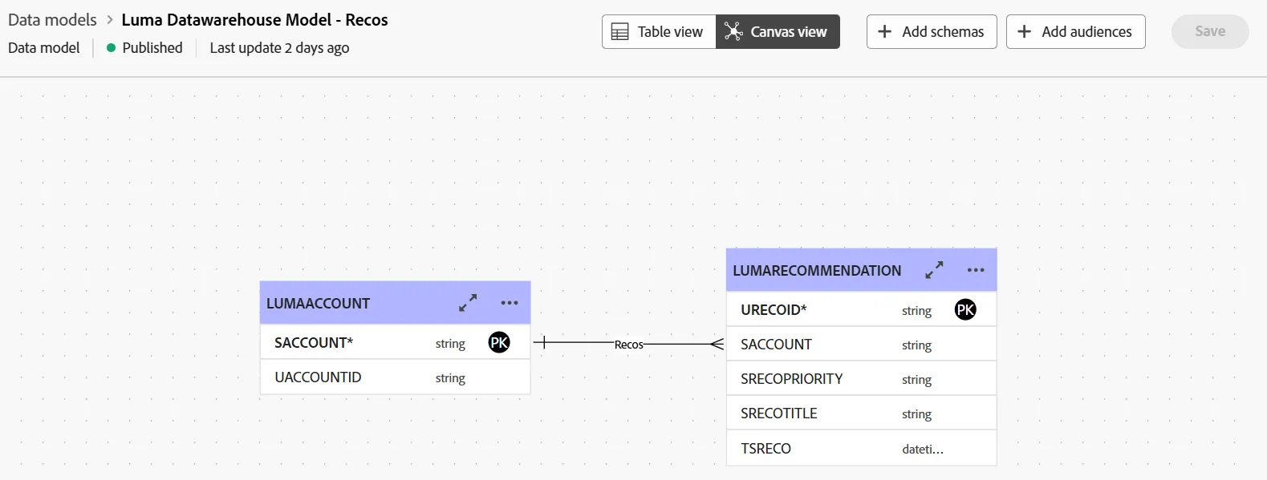Click the canvas node icon in Canvas view
The width and height of the screenshot is (1267, 480).
(x=733, y=31)
